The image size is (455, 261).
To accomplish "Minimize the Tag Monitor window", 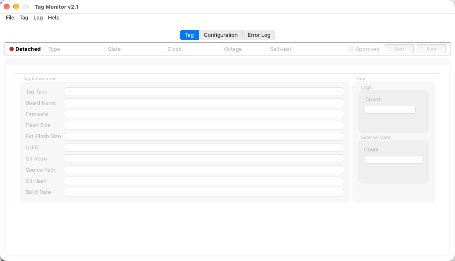I will click(16, 7).
